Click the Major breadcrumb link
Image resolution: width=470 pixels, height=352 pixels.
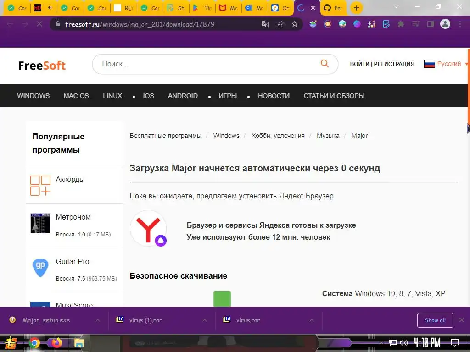pyautogui.click(x=359, y=136)
